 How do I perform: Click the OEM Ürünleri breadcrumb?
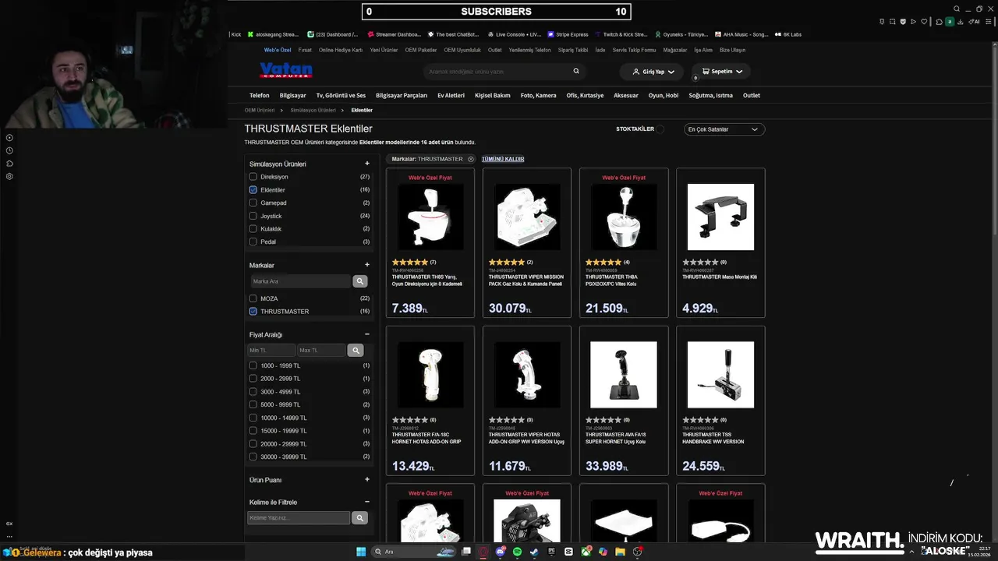coord(260,110)
